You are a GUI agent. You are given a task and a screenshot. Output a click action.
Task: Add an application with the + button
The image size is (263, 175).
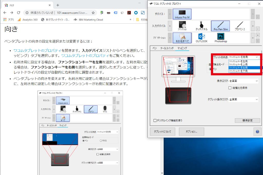click(x=258, y=35)
